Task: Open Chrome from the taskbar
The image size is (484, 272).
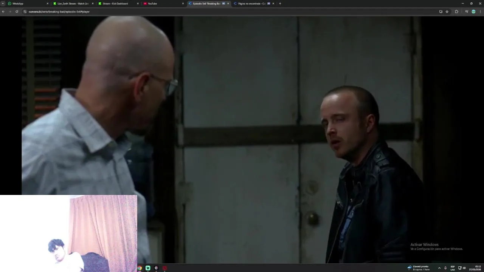Action: (140, 268)
